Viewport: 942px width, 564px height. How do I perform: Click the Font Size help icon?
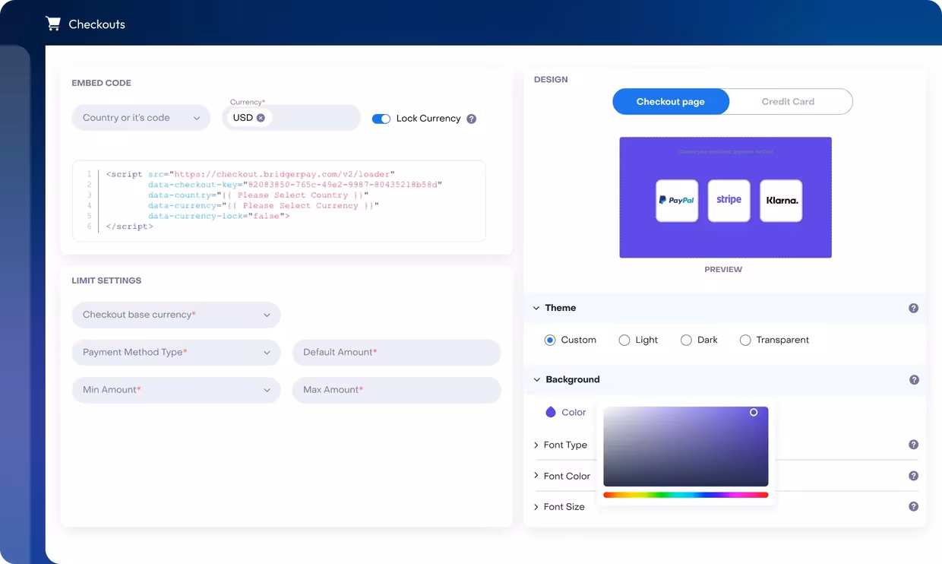(913, 506)
